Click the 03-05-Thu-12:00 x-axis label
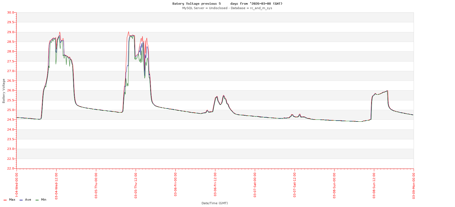 [x=136, y=186]
